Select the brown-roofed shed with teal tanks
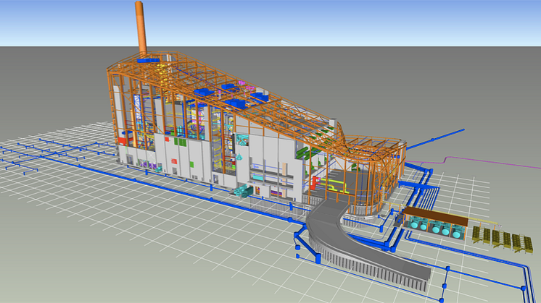541x303 pixels. 435,223
